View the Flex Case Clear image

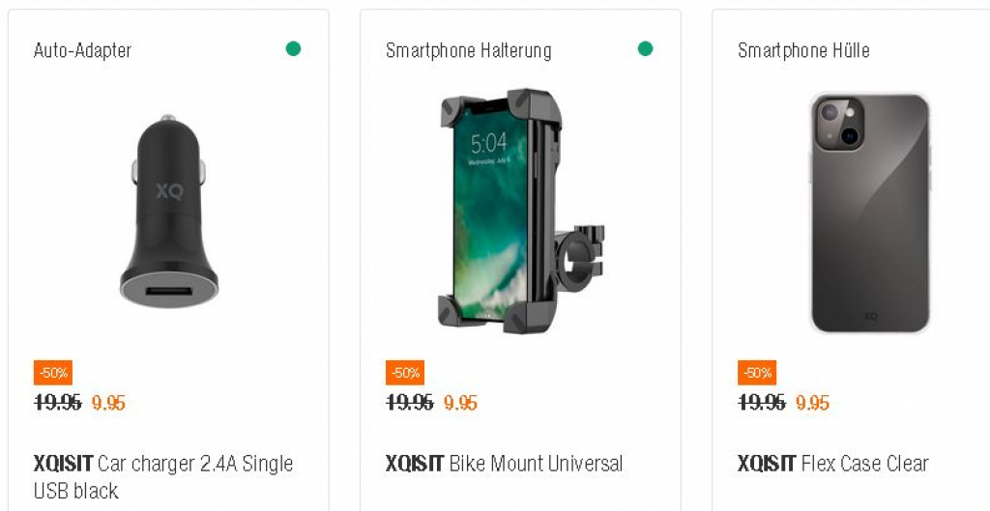click(869, 213)
